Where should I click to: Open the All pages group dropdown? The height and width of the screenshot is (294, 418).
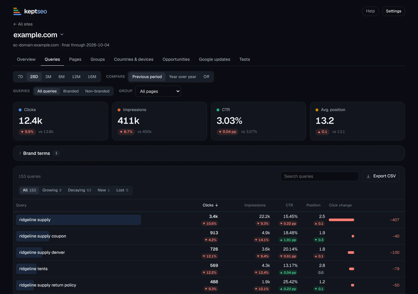point(158,91)
